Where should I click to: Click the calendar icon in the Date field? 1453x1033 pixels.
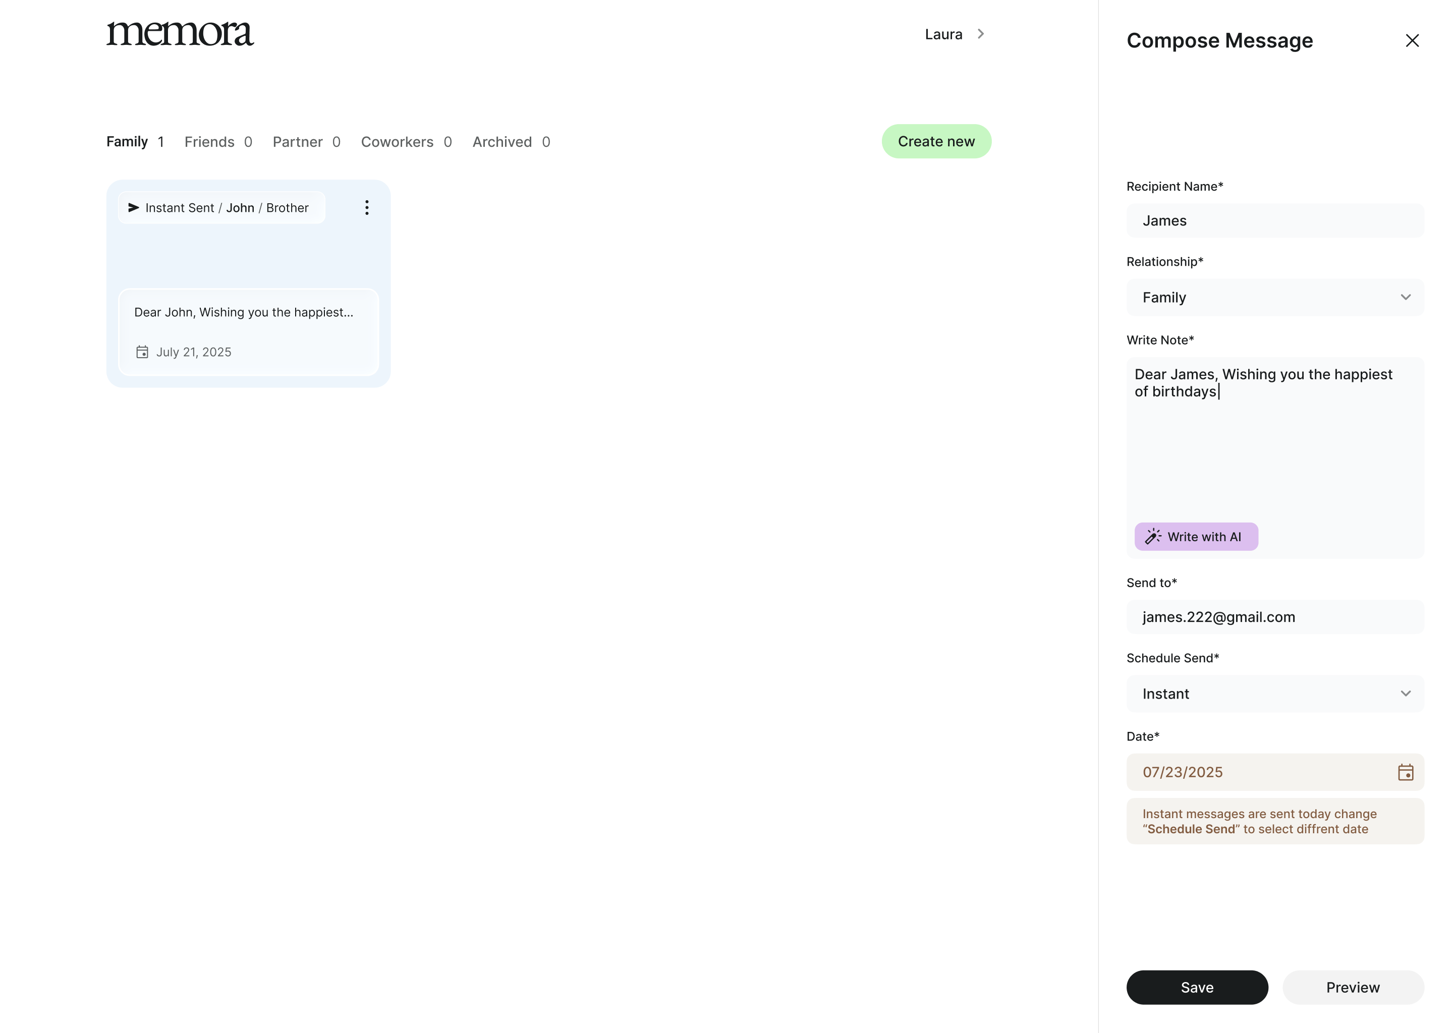[1405, 772]
